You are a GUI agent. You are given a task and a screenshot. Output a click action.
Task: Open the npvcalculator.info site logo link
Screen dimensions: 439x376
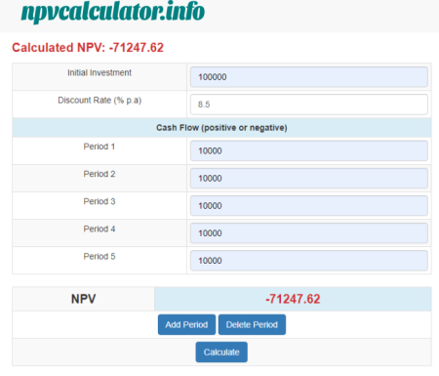point(113,12)
